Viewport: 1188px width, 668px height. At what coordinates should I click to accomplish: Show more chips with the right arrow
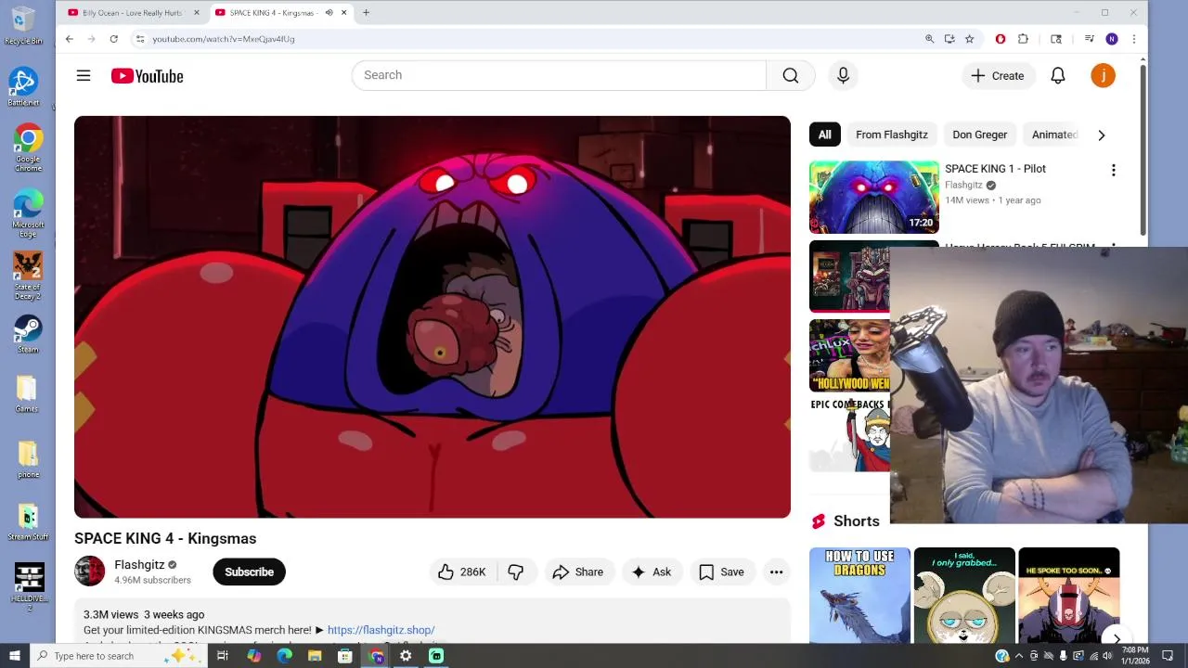[1102, 135]
